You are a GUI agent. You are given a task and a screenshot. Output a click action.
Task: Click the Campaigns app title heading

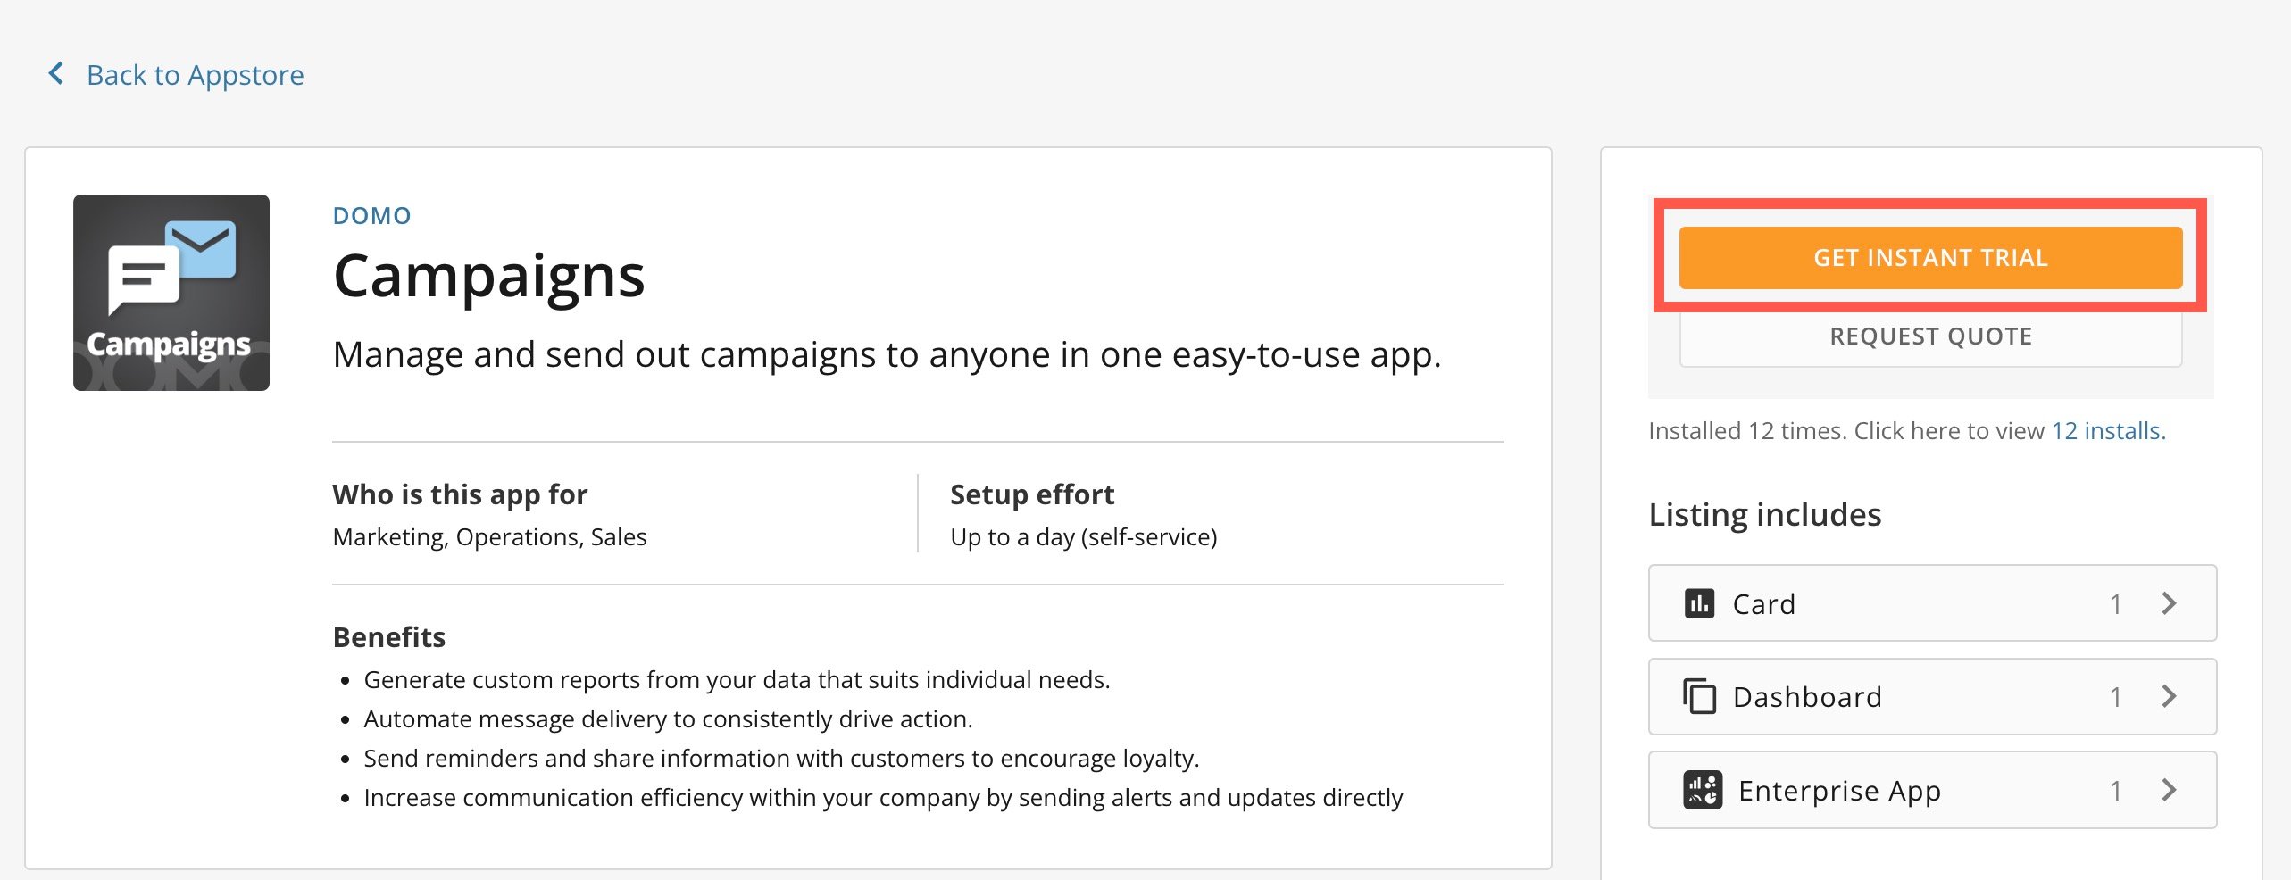488,276
